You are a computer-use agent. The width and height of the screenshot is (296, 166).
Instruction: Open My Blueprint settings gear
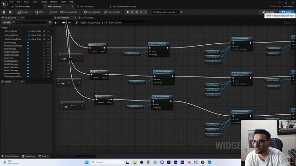tap(50, 22)
